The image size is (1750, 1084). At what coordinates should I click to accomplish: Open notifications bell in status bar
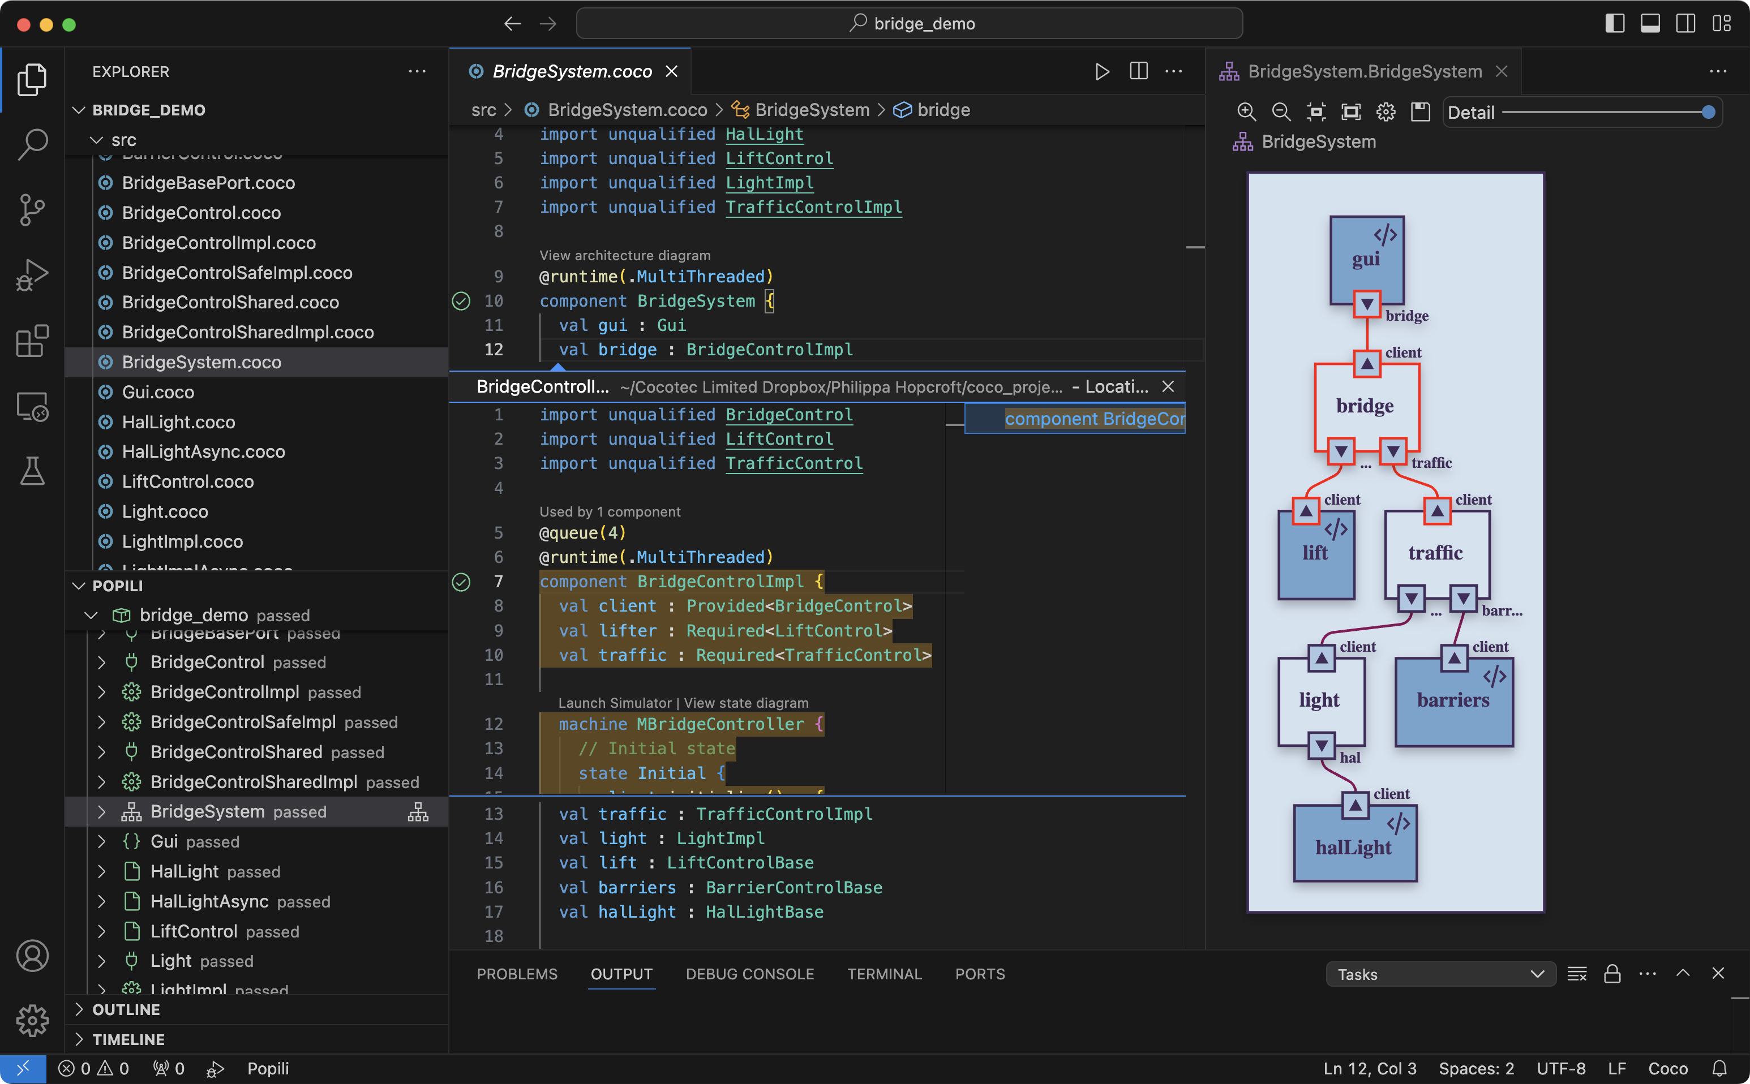coord(1720,1068)
